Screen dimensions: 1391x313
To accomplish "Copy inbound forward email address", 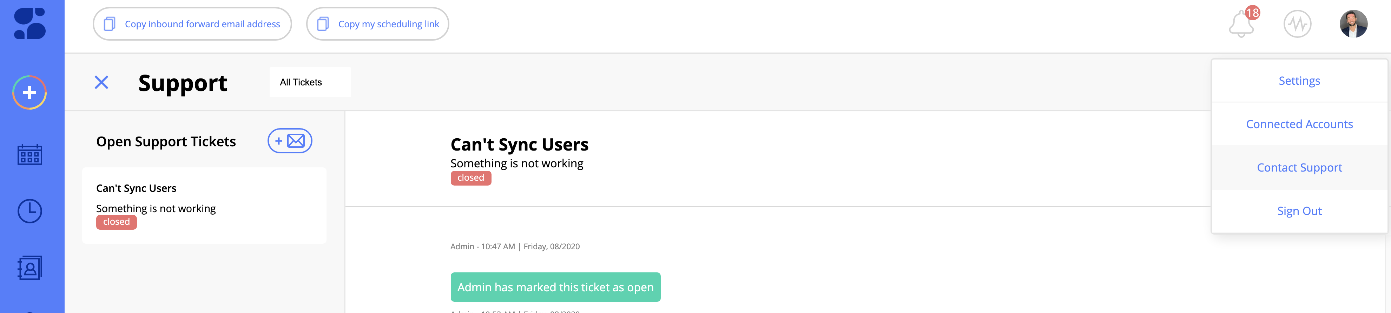I will click(x=192, y=24).
